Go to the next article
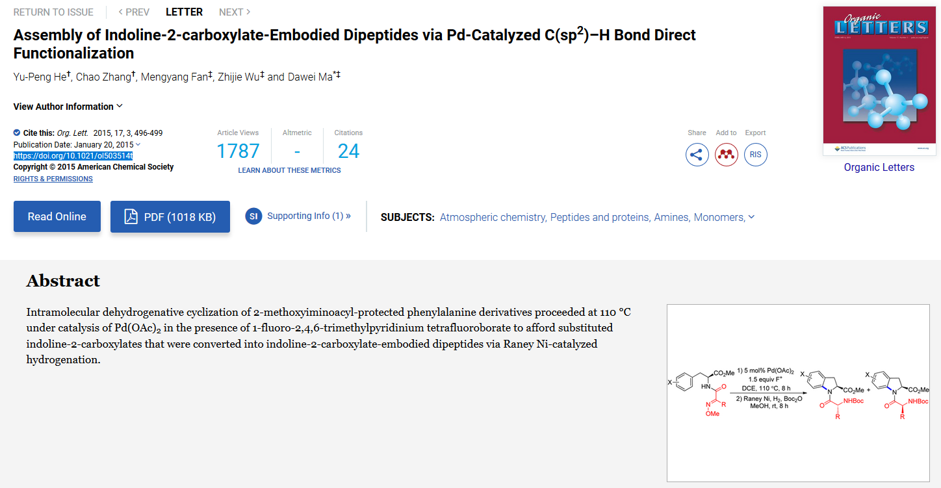Screen dimensions: 941x488 (x=235, y=12)
